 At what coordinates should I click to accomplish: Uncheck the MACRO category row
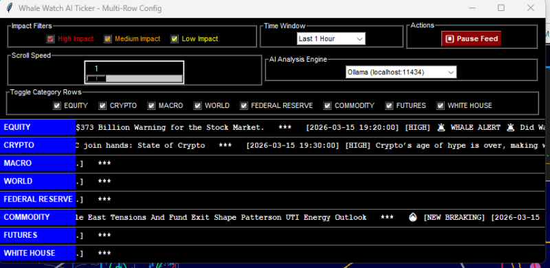(151, 106)
